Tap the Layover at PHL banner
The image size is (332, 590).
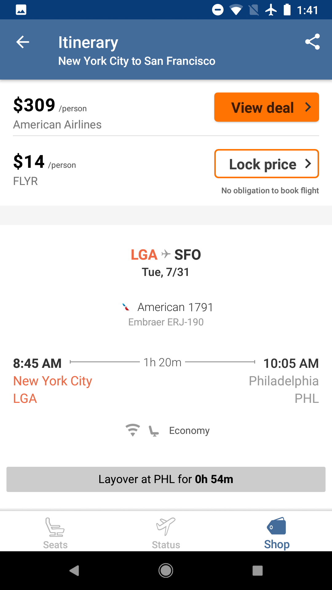pyautogui.click(x=166, y=479)
